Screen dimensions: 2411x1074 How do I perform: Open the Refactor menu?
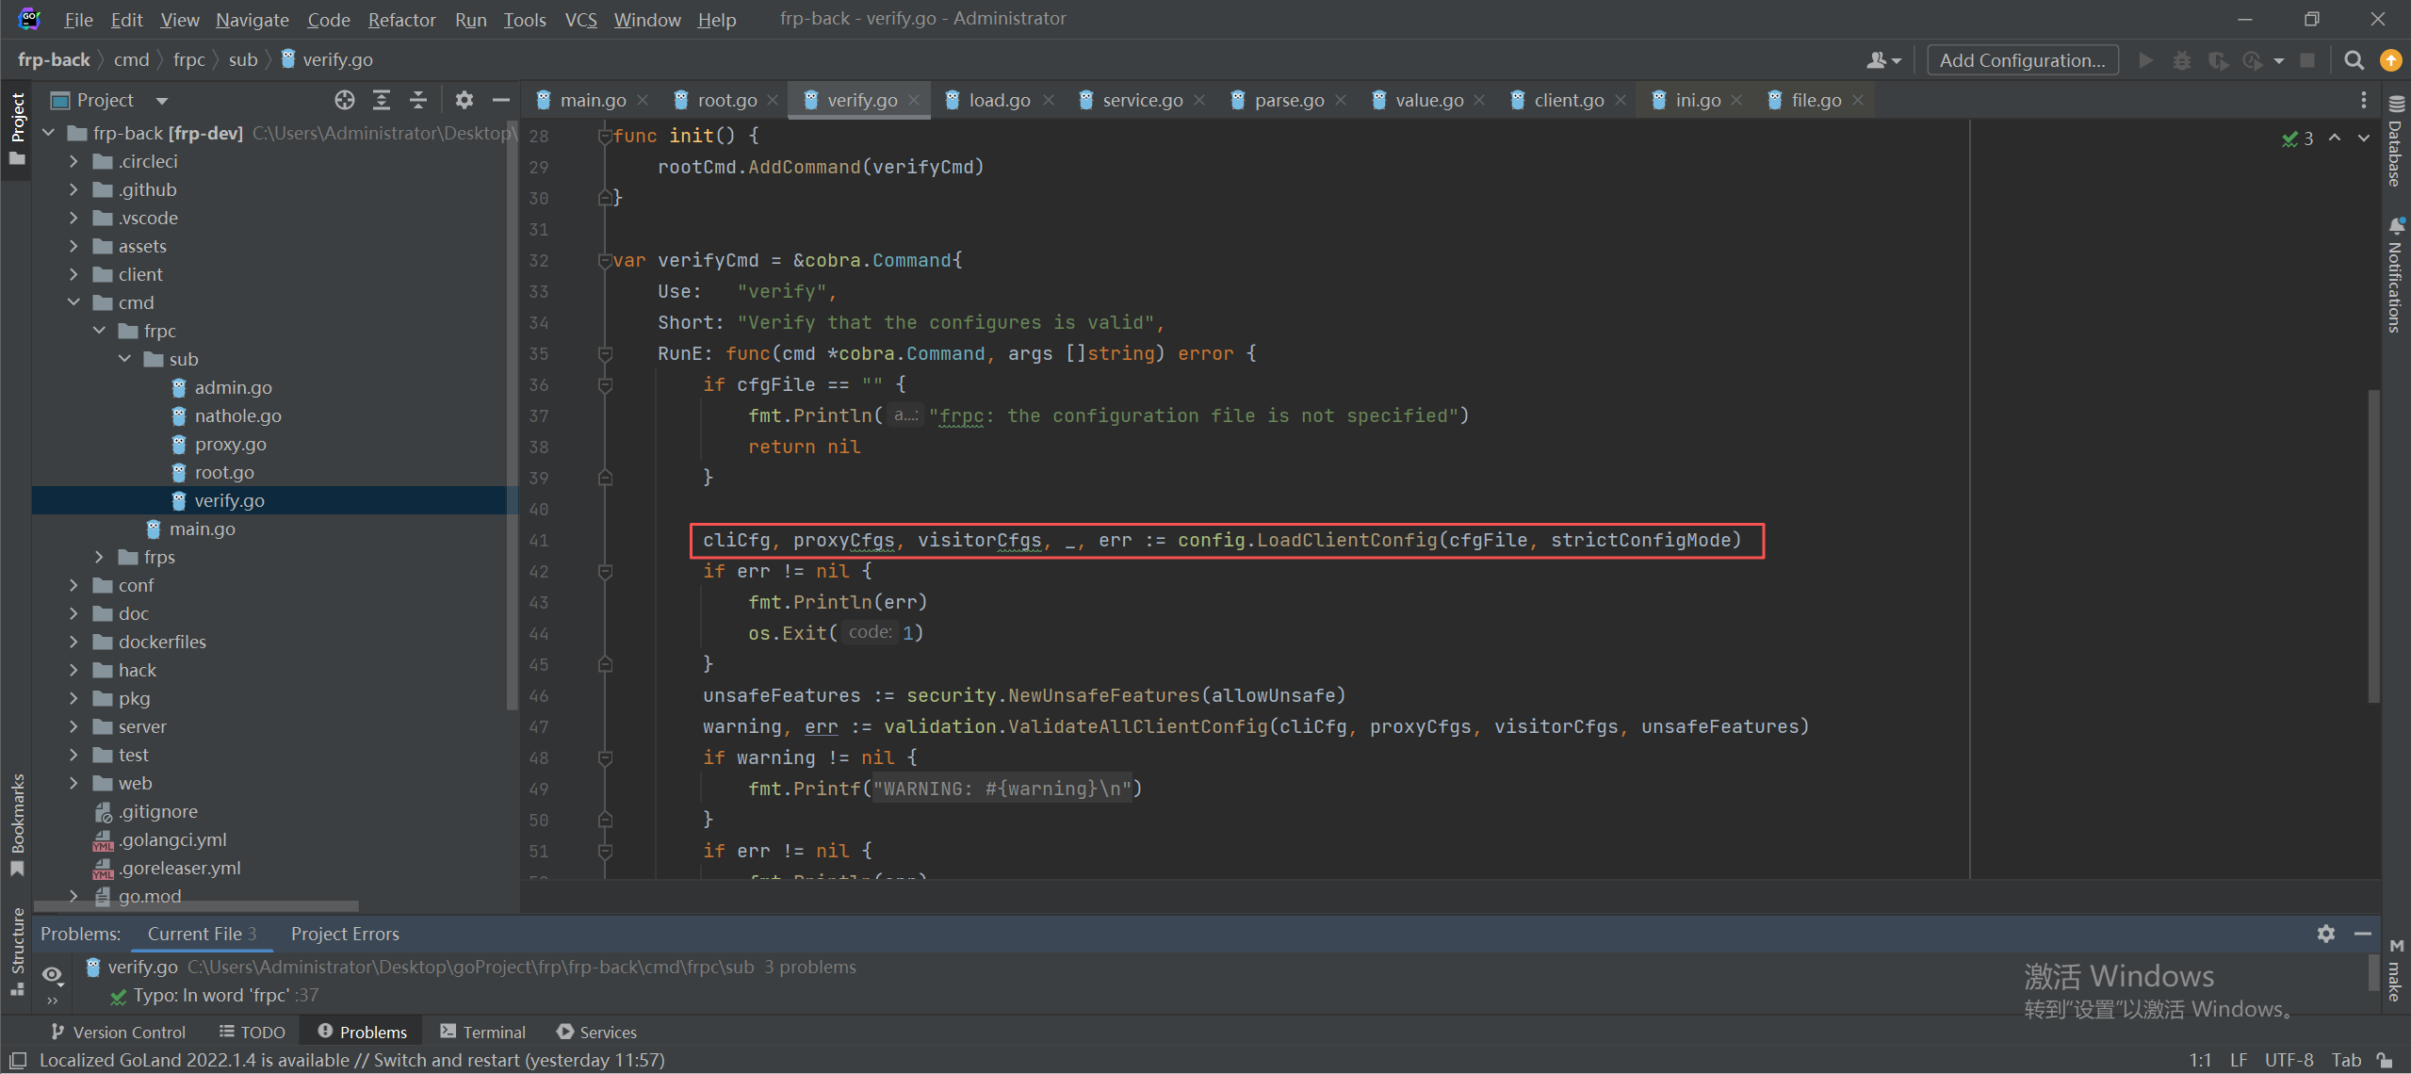401,19
